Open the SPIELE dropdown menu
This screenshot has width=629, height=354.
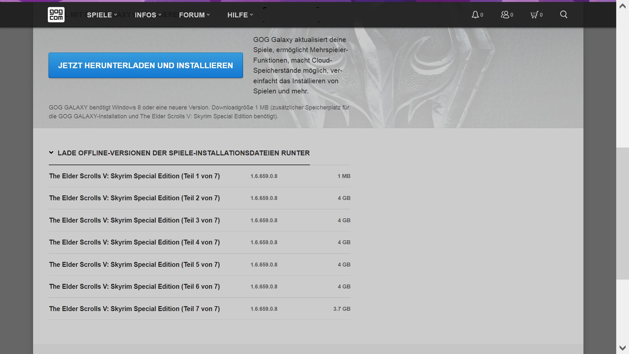[102, 15]
